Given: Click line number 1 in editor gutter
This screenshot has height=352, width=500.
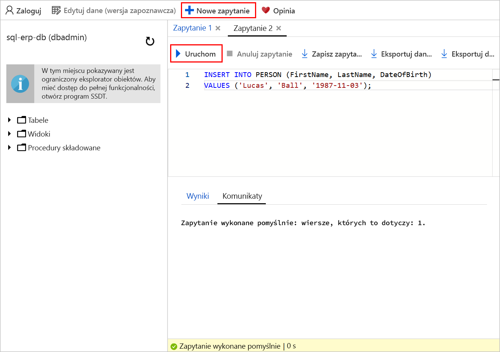Looking at the screenshot, I should click(187, 75).
